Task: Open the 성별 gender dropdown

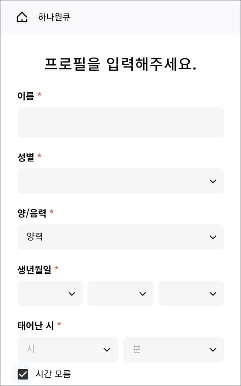Action: point(120,181)
